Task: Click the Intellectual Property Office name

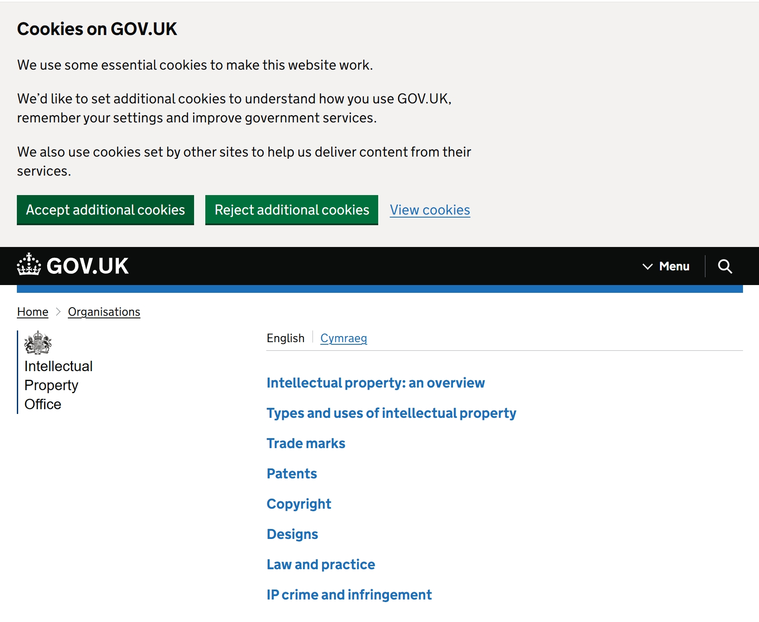Action: [58, 385]
